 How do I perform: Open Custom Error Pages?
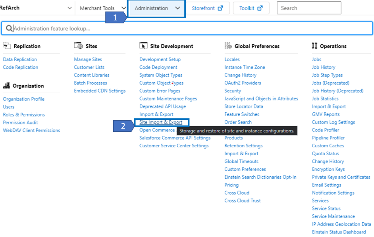[160, 91]
